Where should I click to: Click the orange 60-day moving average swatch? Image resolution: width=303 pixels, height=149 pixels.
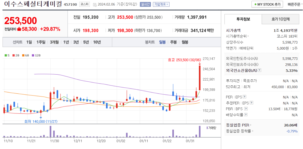tap(23, 55)
